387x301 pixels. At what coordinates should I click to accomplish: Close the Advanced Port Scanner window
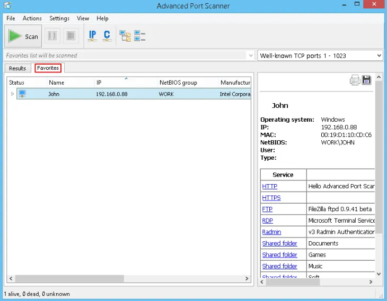point(374,4)
